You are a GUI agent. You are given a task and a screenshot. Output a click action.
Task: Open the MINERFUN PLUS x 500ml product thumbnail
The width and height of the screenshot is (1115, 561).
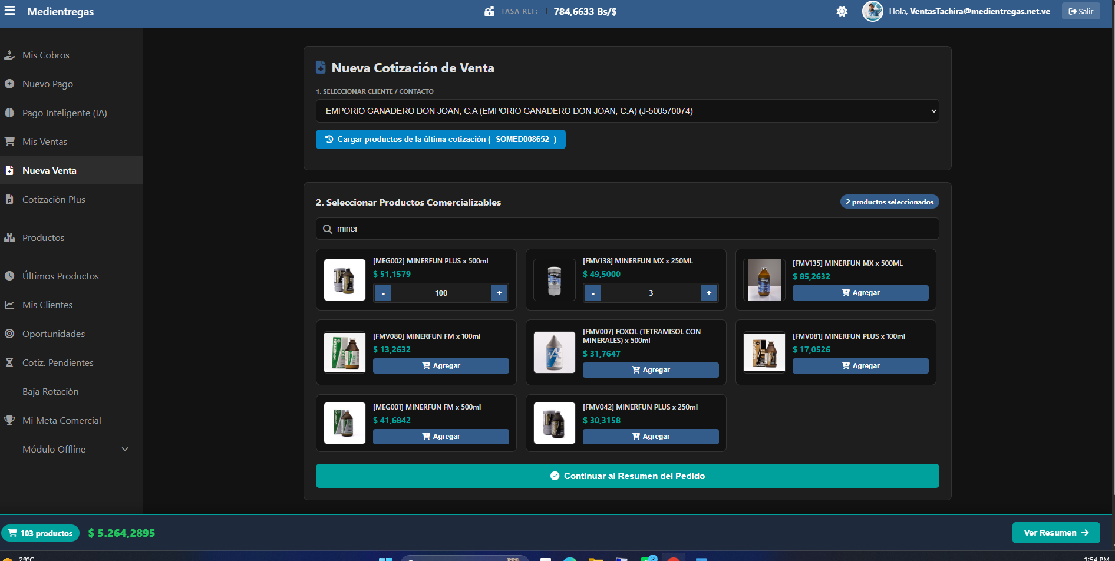[x=345, y=280]
